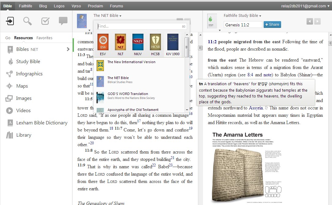Switch to the Favorites tab
This screenshot has height=205, width=332.
coord(44,38)
